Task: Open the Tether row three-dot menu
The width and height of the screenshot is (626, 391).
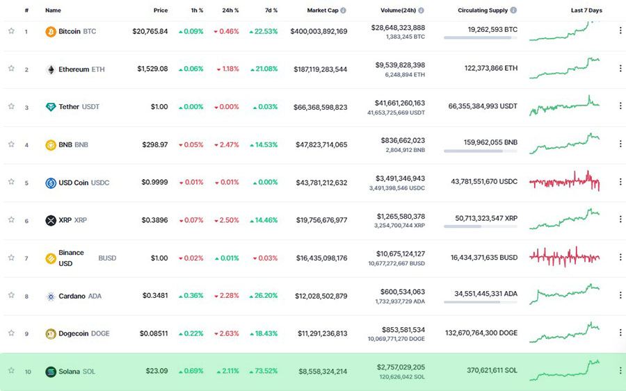Action: point(620,106)
